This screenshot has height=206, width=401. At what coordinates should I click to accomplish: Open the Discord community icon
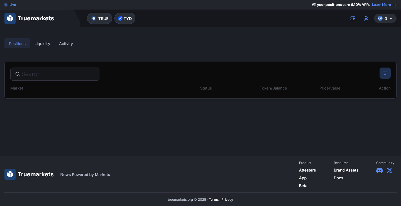pos(379,170)
